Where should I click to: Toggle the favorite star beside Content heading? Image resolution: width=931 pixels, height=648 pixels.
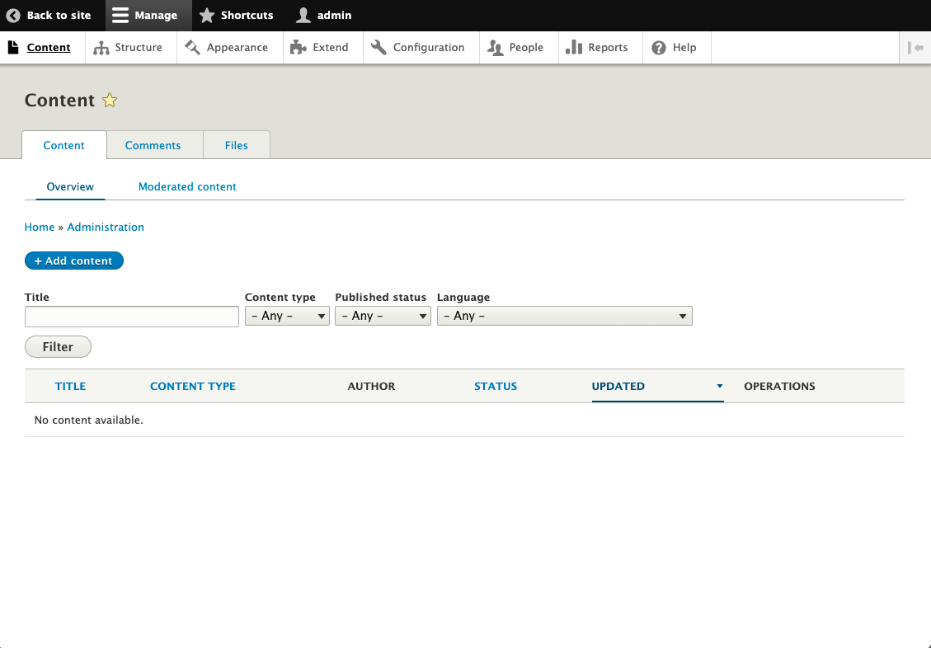[109, 100]
